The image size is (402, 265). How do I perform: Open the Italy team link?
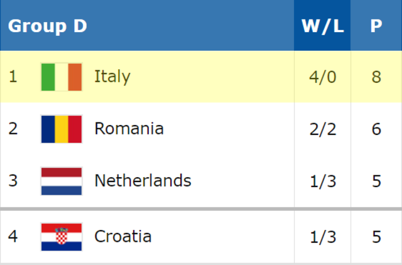click(x=112, y=77)
